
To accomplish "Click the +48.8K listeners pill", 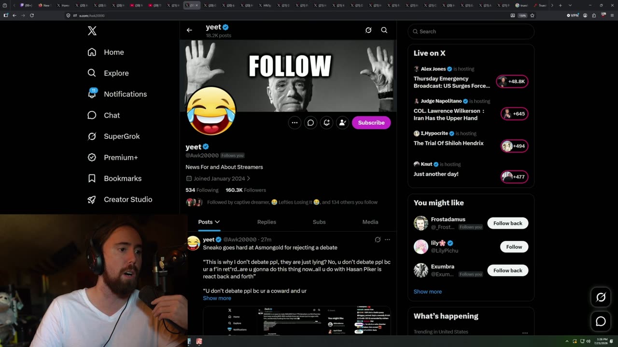I will (x=512, y=81).
